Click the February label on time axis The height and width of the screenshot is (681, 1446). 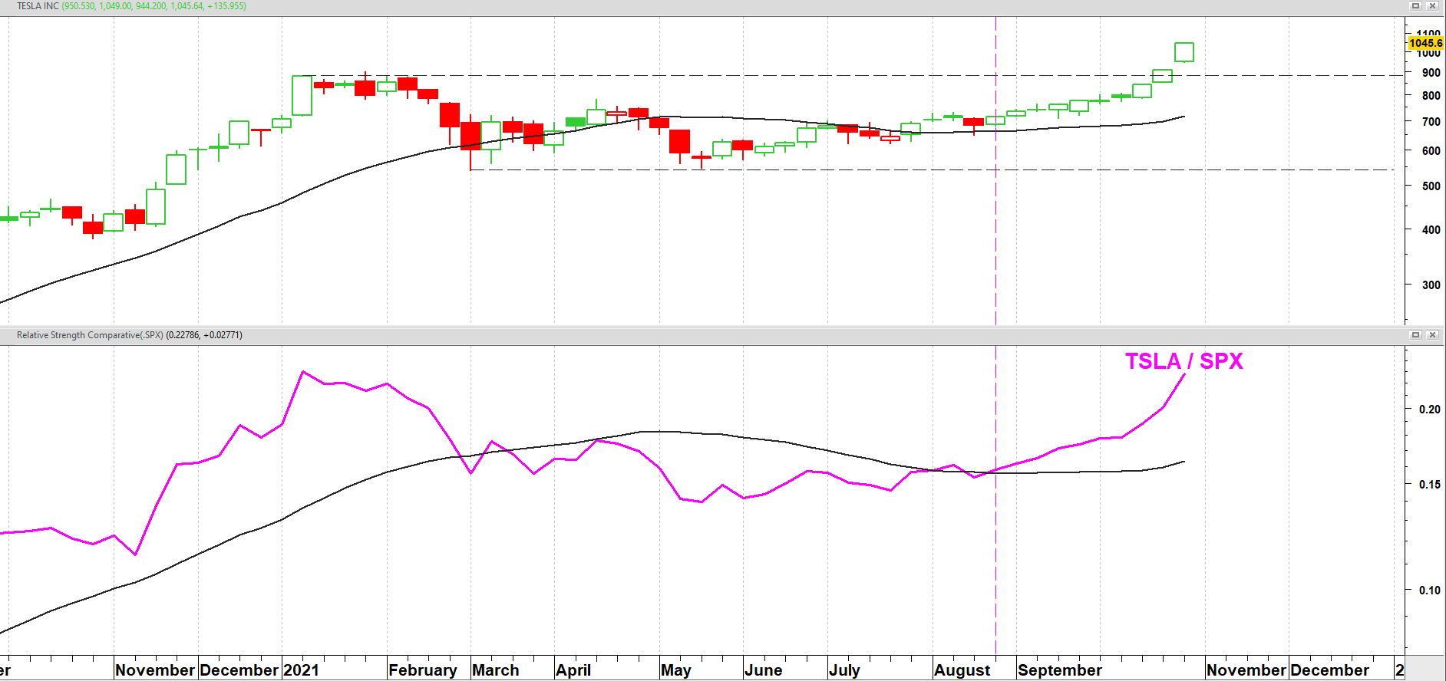(x=423, y=670)
